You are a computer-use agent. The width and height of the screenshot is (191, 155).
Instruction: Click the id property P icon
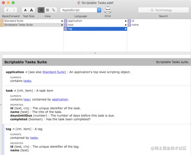click(129, 21)
